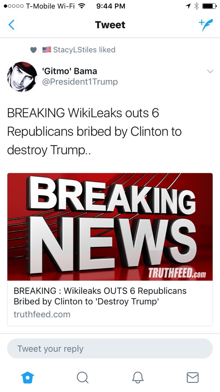
Task: Tap the American flag icon by StacyLStiles
Action: [x=47, y=49]
